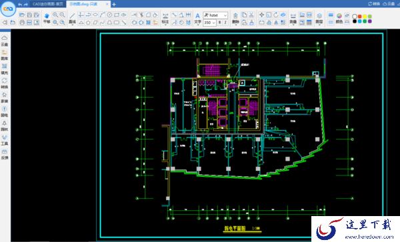Pick the cyan blue color swatch
Image resolution: width=400 pixels, height=242 pixels.
[360, 21]
